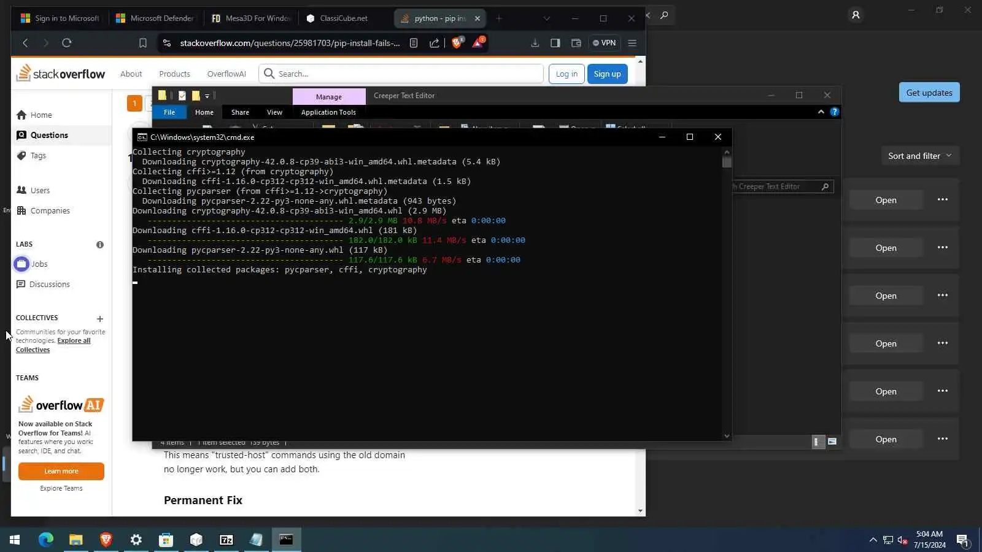Open the Brave Wallet icon

pos(576,43)
